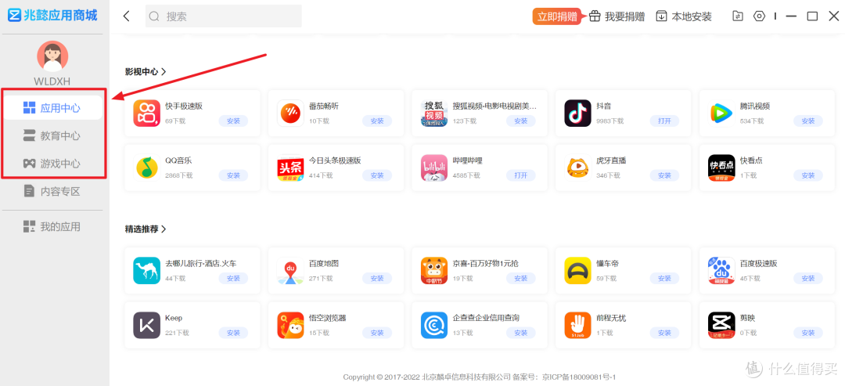Open the Jianying (CapCut) app icon

pyautogui.click(x=721, y=325)
